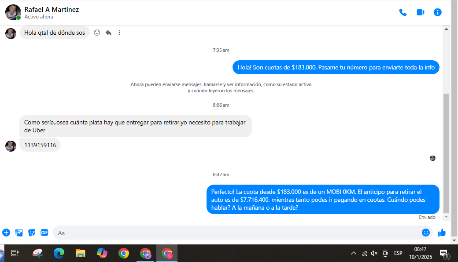
Task: Click the message input field
Action: (238, 233)
